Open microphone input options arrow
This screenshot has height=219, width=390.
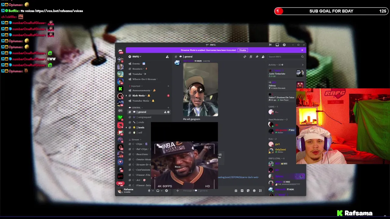pyautogui.click(x=153, y=191)
